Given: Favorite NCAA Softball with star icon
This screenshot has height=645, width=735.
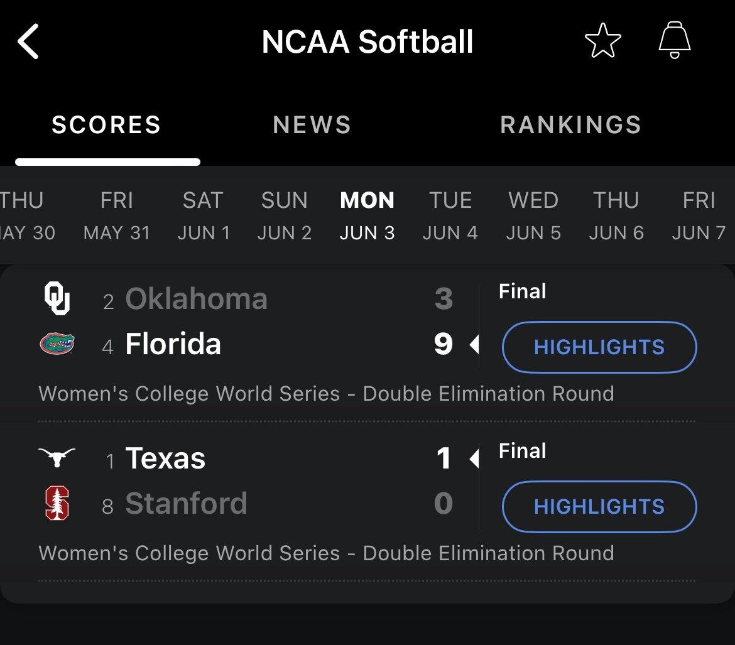Looking at the screenshot, I should click(x=603, y=41).
